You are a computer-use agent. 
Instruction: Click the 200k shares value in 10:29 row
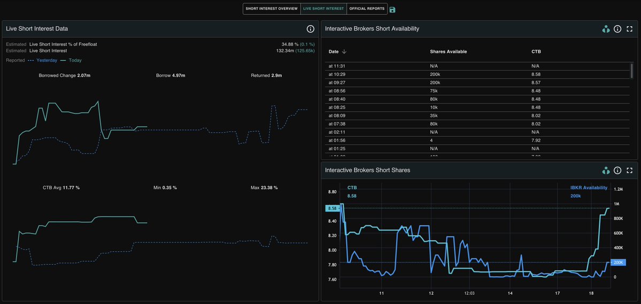click(435, 74)
